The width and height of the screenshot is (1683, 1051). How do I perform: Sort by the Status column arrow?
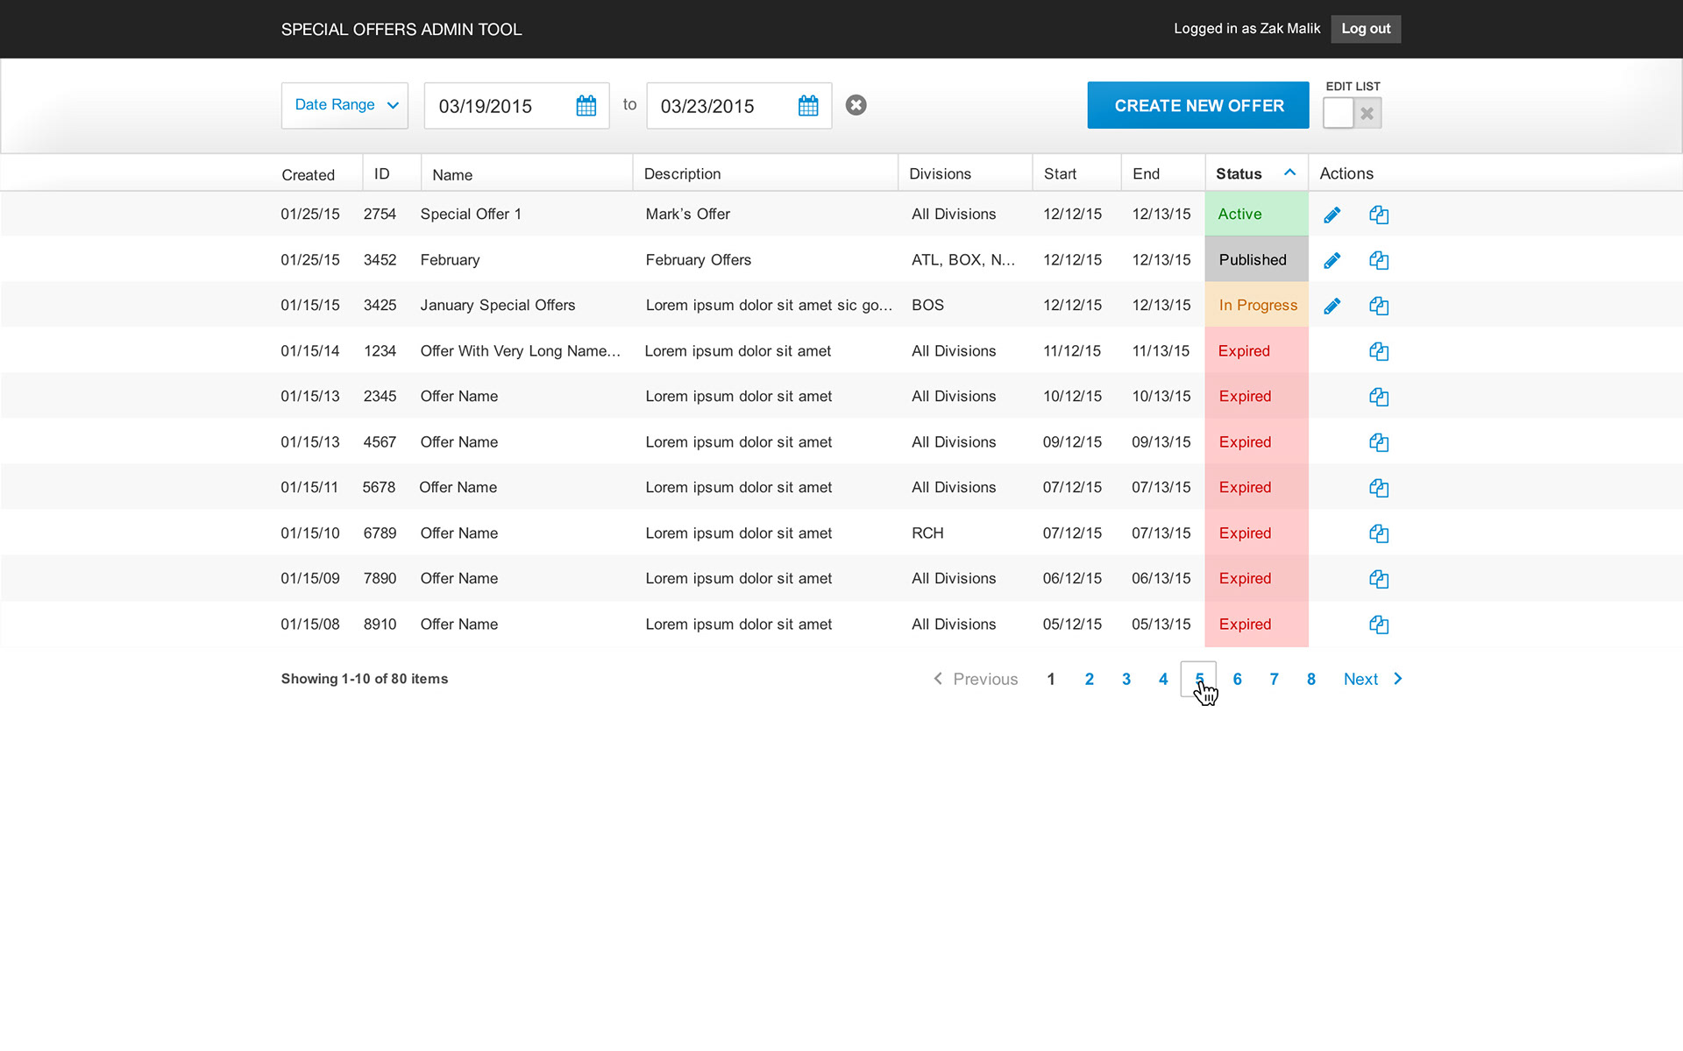pos(1289,173)
